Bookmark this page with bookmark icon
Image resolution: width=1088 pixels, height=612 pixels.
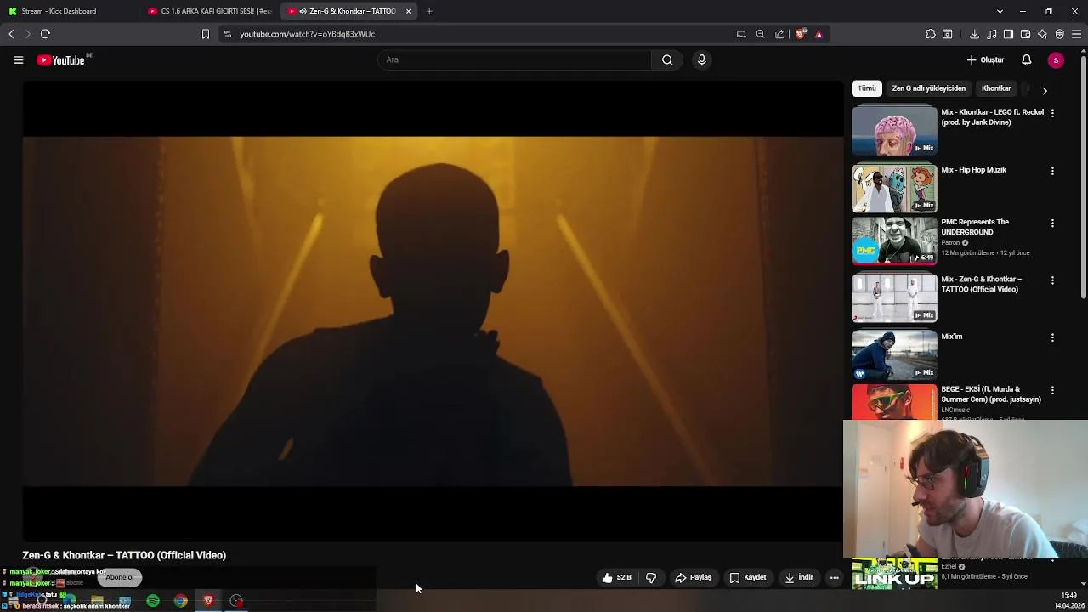[205, 34]
